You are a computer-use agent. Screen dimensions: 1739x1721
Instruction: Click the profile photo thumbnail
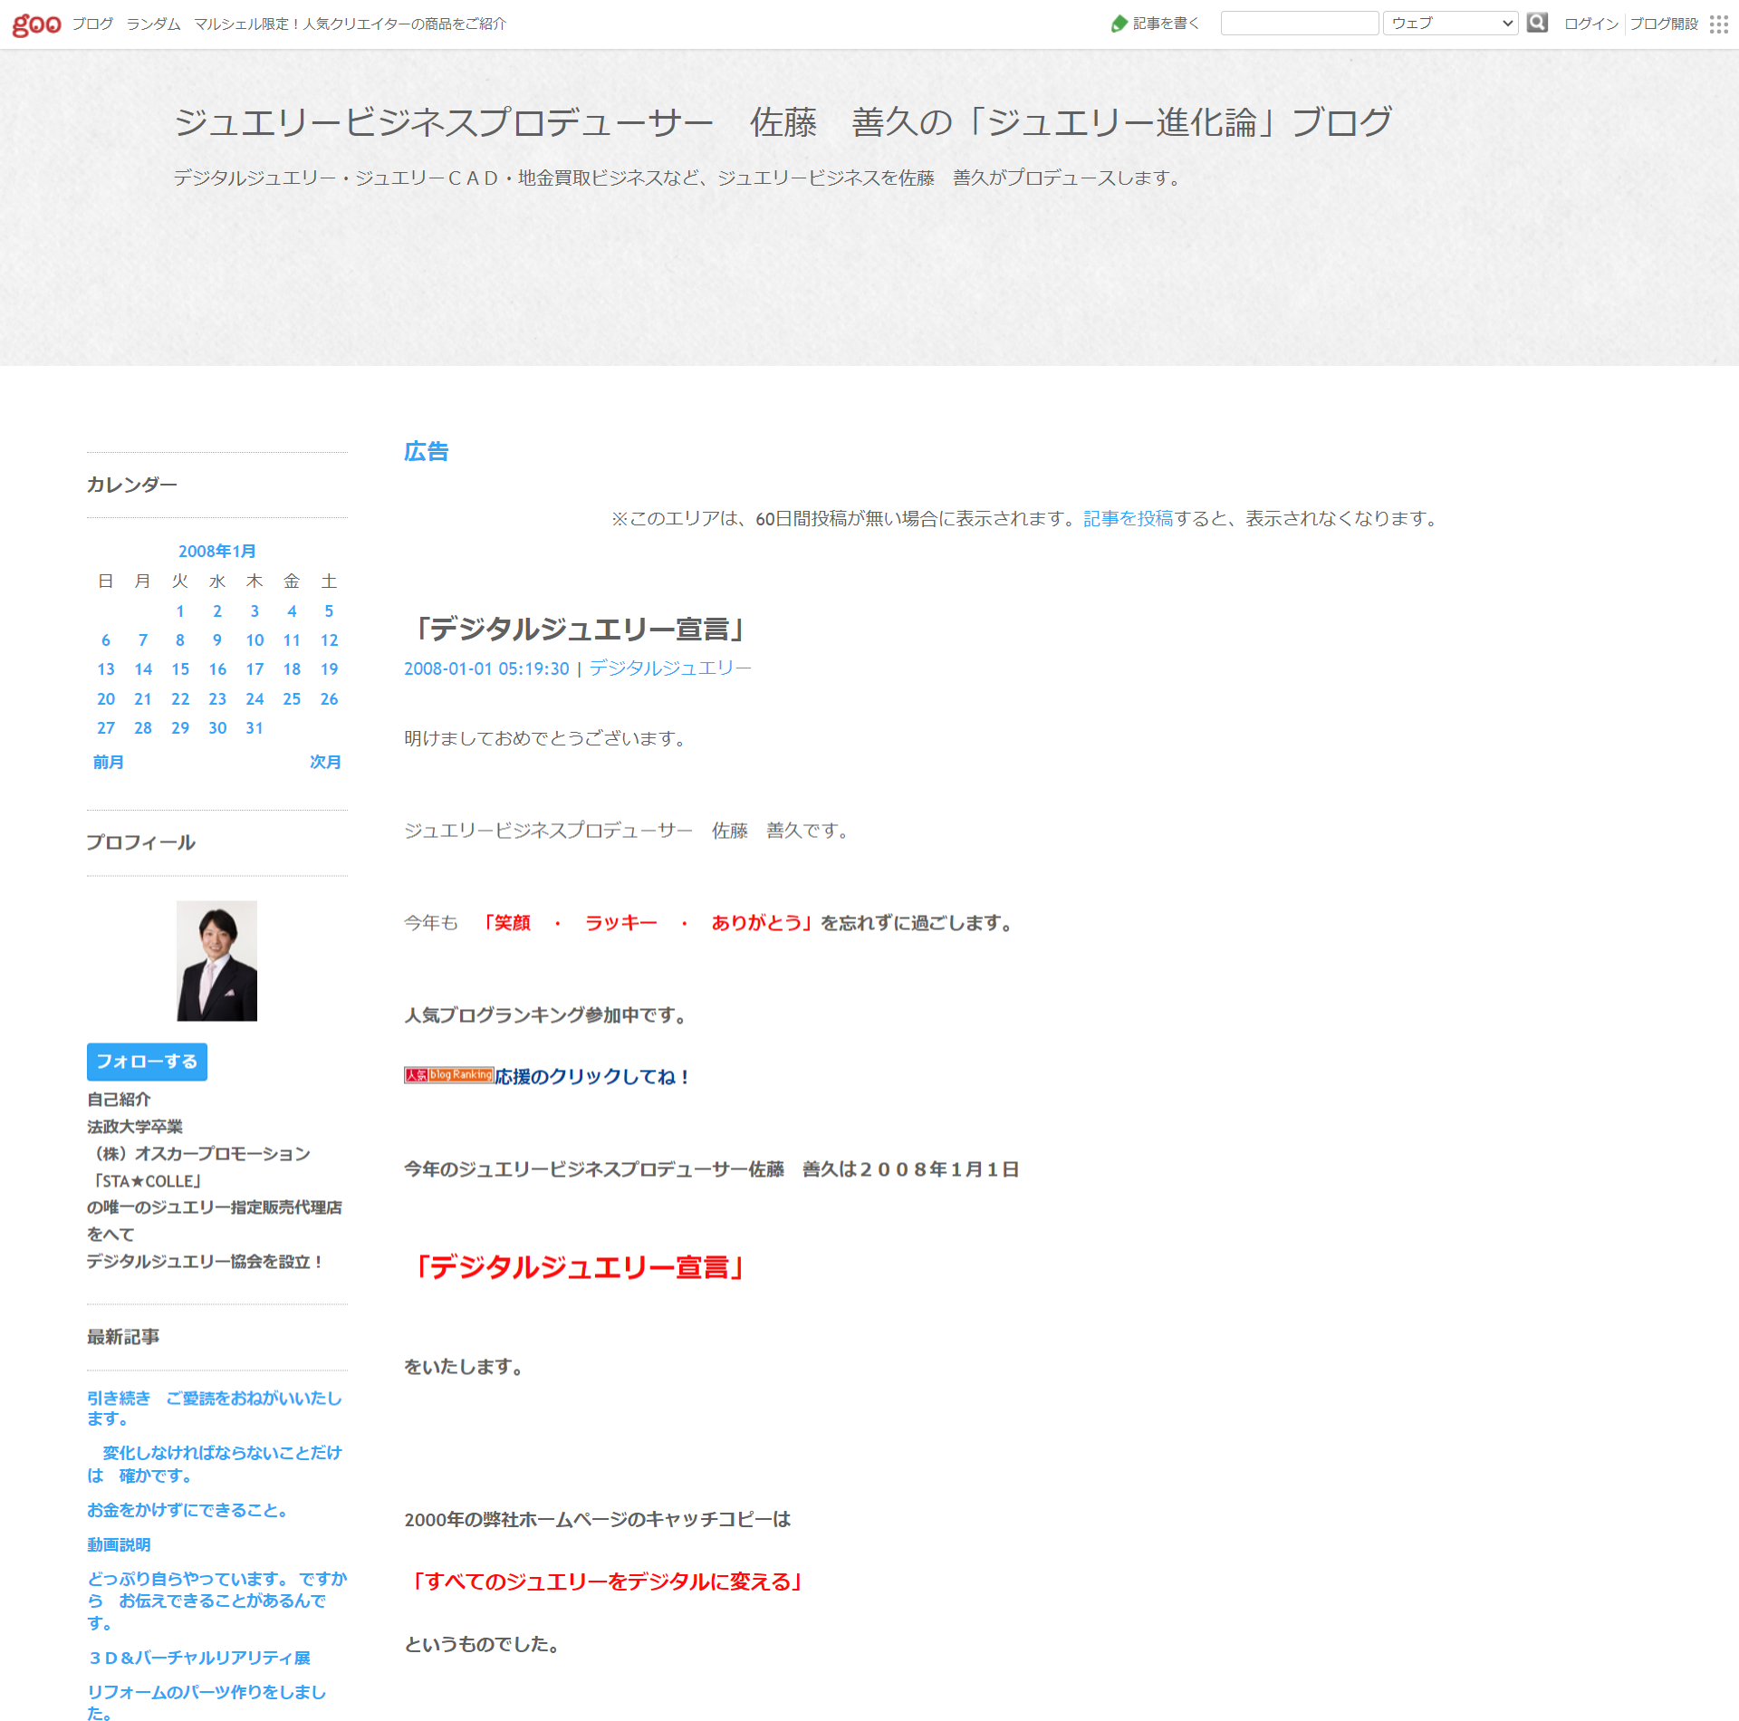(216, 961)
